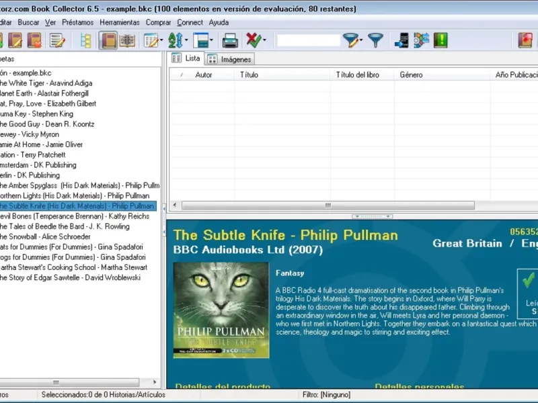Select The Tales of Beedle the Bard
Image resolution: width=538 pixels, height=403 pixels.
(x=65, y=226)
